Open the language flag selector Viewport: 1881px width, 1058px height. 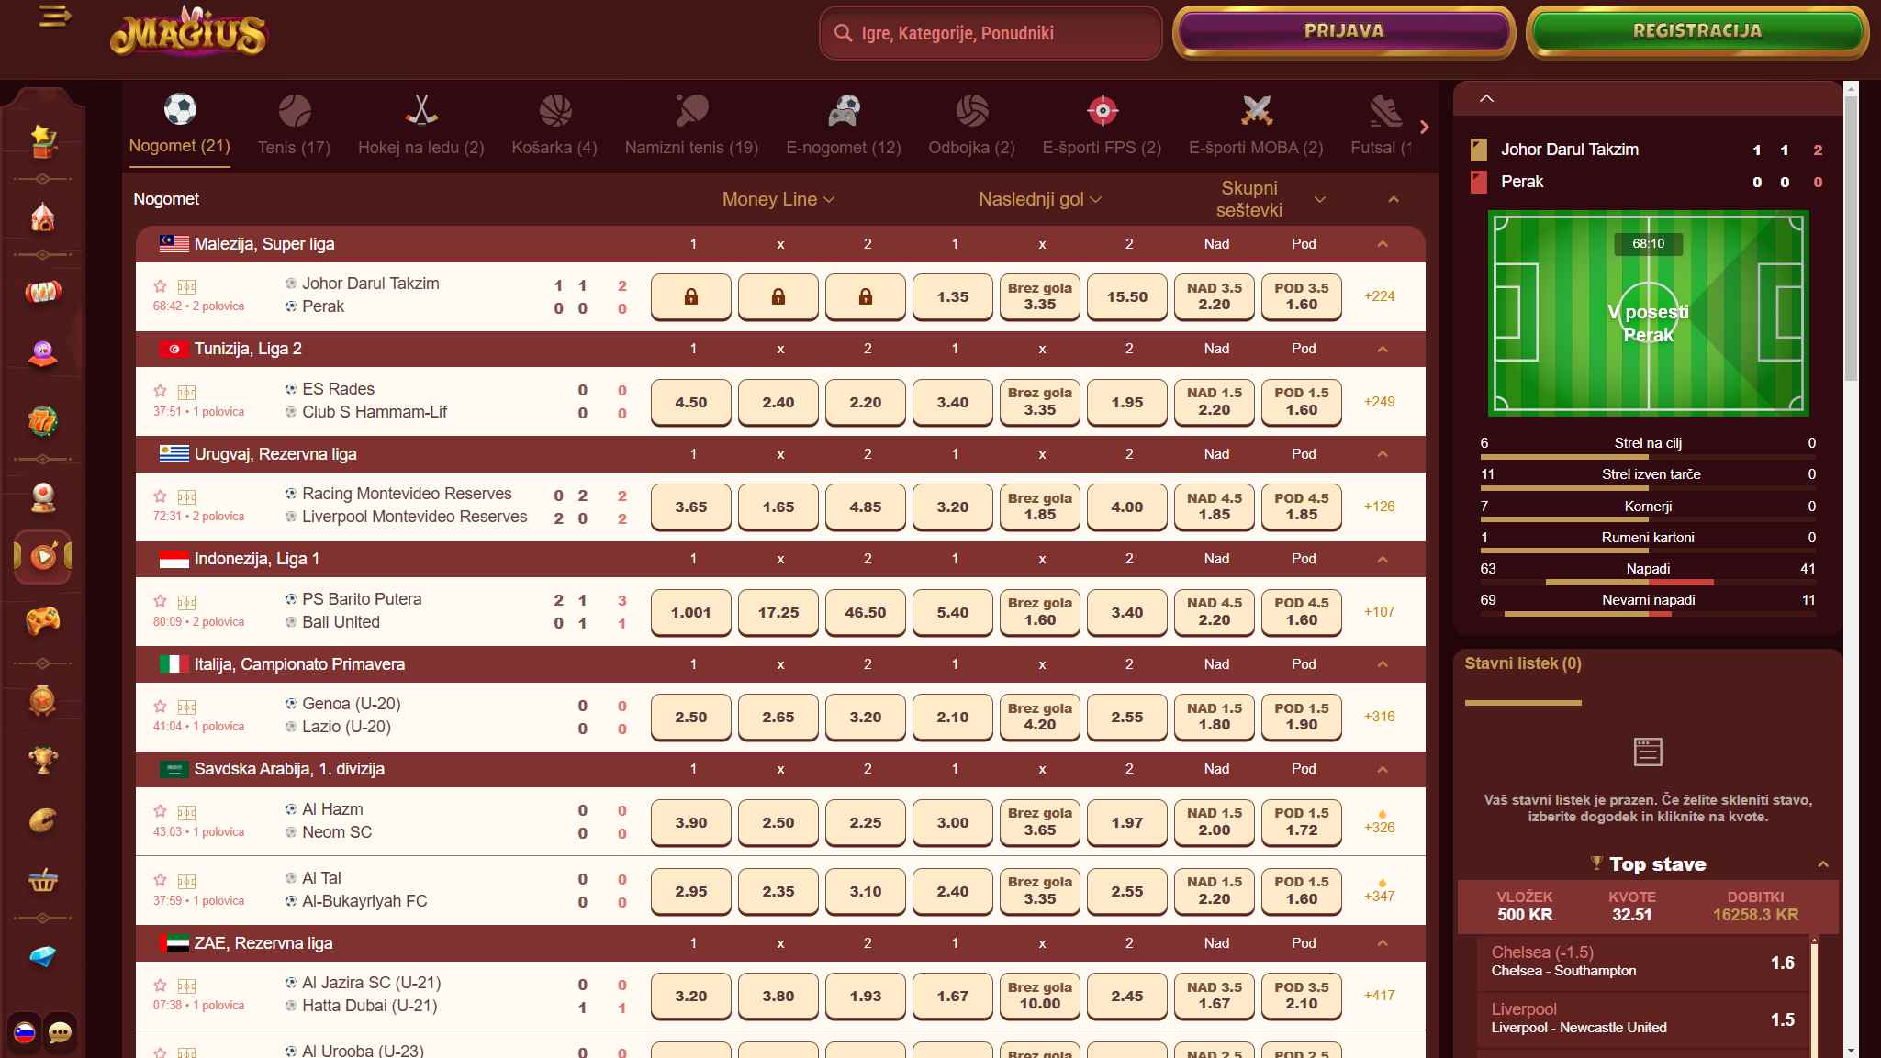click(x=25, y=1032)
